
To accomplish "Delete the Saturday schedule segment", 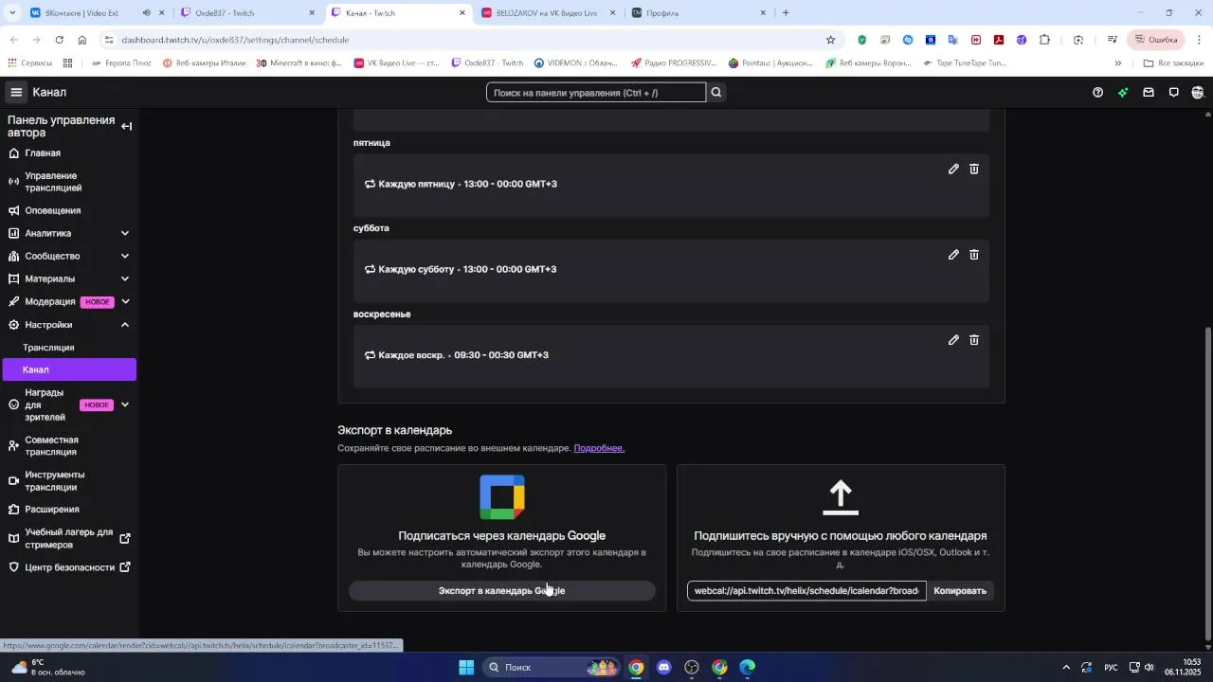I will [x=974, y=254].
